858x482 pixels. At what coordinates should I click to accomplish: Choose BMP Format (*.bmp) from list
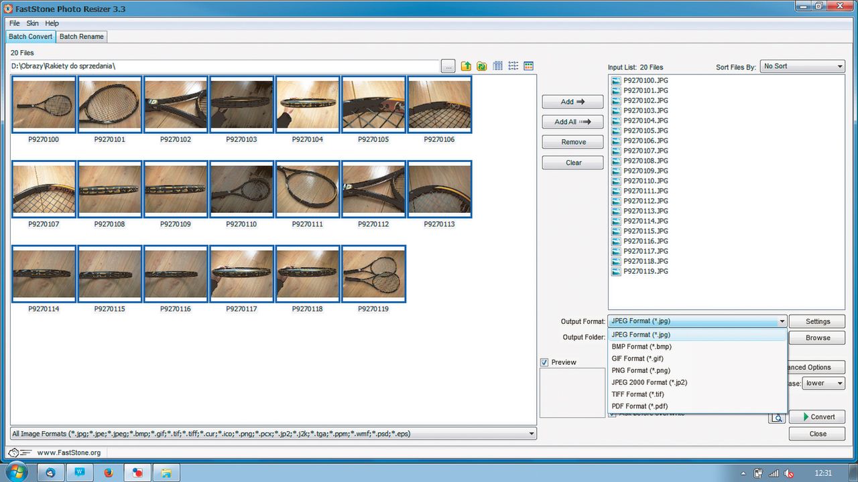[x=697, y=347]
